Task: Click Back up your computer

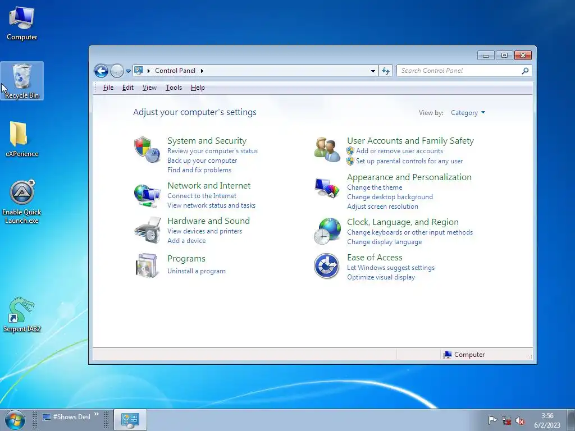Action: pyautogui.click(x=202, y=161)
